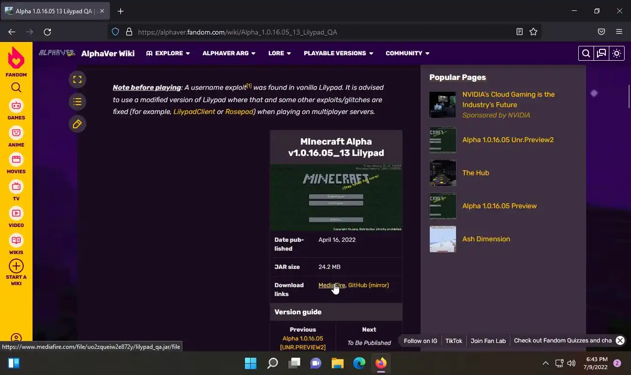Click the tracking protection shield icon
Viewport: 631px width, 375px height.
pos(115,32)
